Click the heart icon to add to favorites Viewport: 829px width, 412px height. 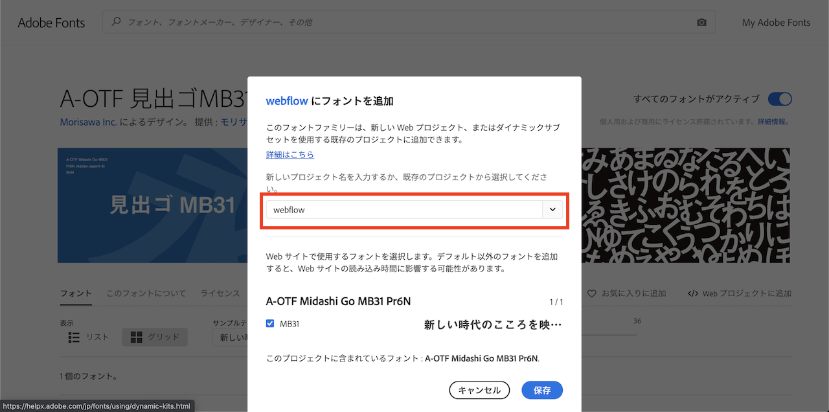coord(591,293)
